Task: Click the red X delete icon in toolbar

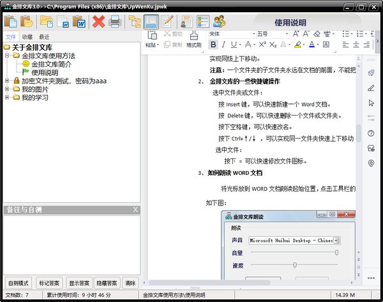Action: click(98, 22)
